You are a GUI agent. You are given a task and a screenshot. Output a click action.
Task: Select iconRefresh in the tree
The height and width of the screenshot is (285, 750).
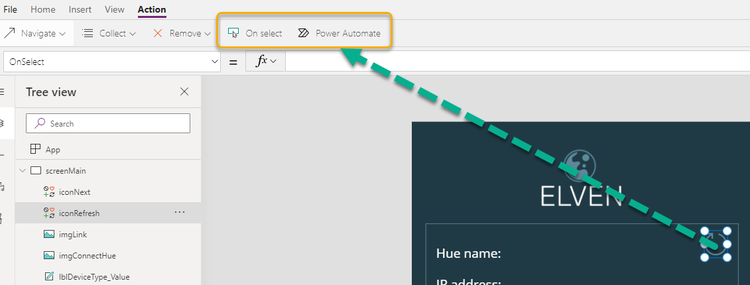[108, 213]
